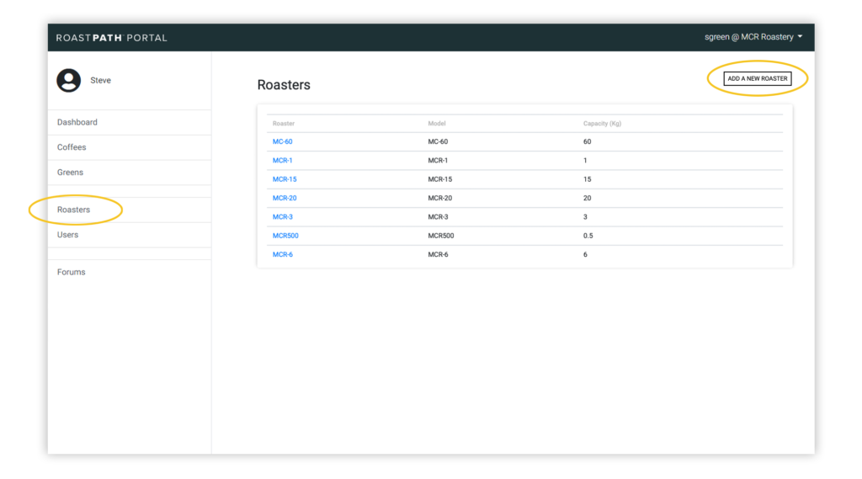Select the MCR-20 model cell
This screenshot has width=862, height=479.
coord(439,198)
